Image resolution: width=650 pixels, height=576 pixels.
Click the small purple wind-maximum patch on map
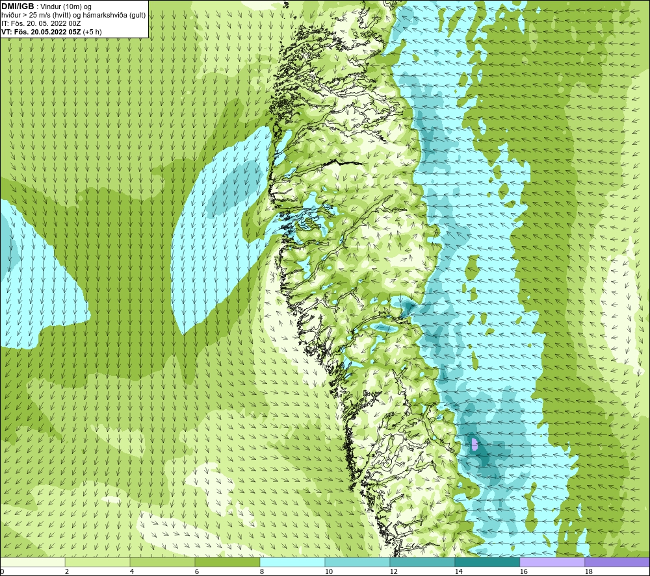pos(474,444)
